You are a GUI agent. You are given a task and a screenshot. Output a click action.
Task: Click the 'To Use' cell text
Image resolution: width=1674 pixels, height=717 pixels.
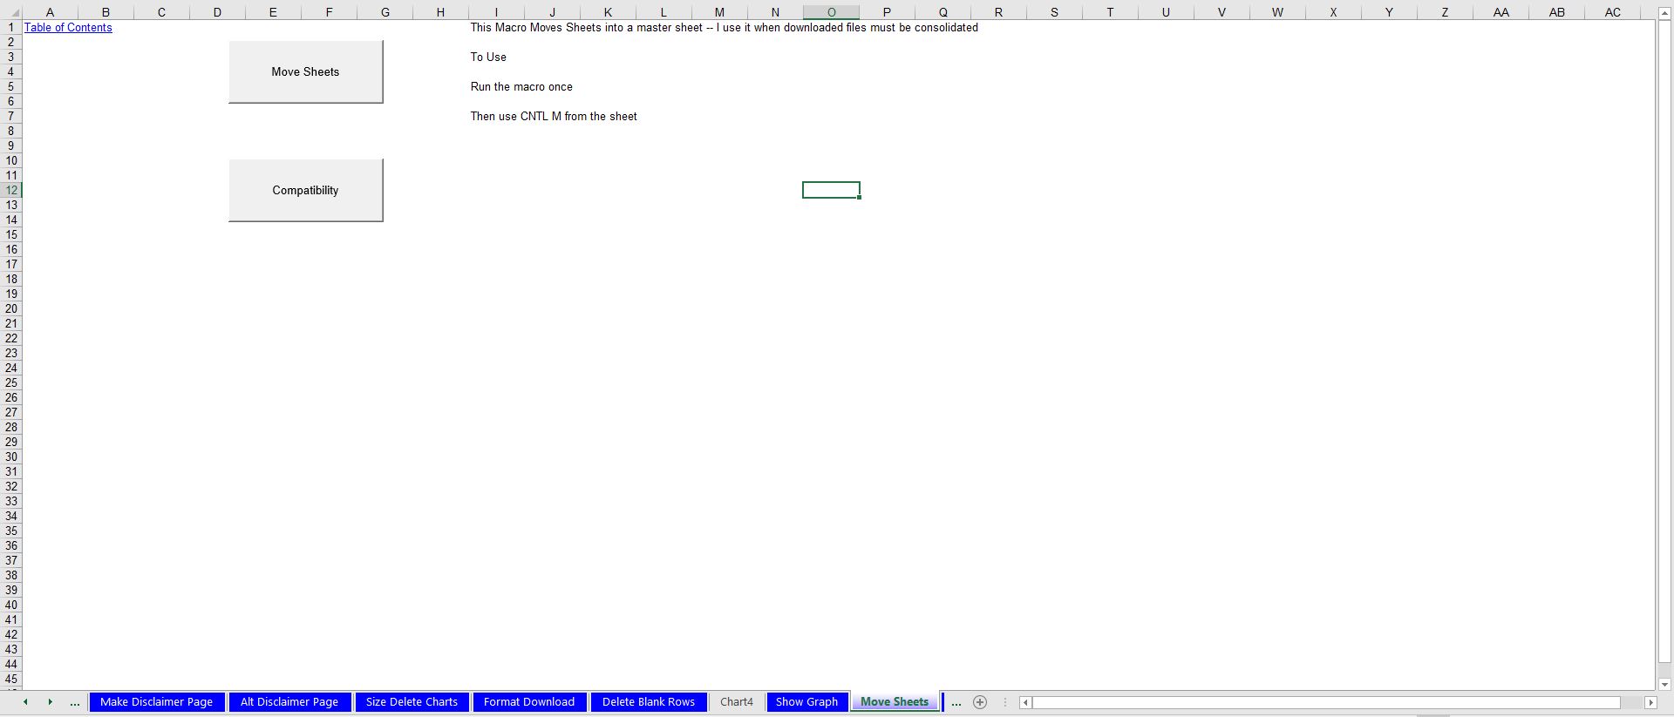488,57
